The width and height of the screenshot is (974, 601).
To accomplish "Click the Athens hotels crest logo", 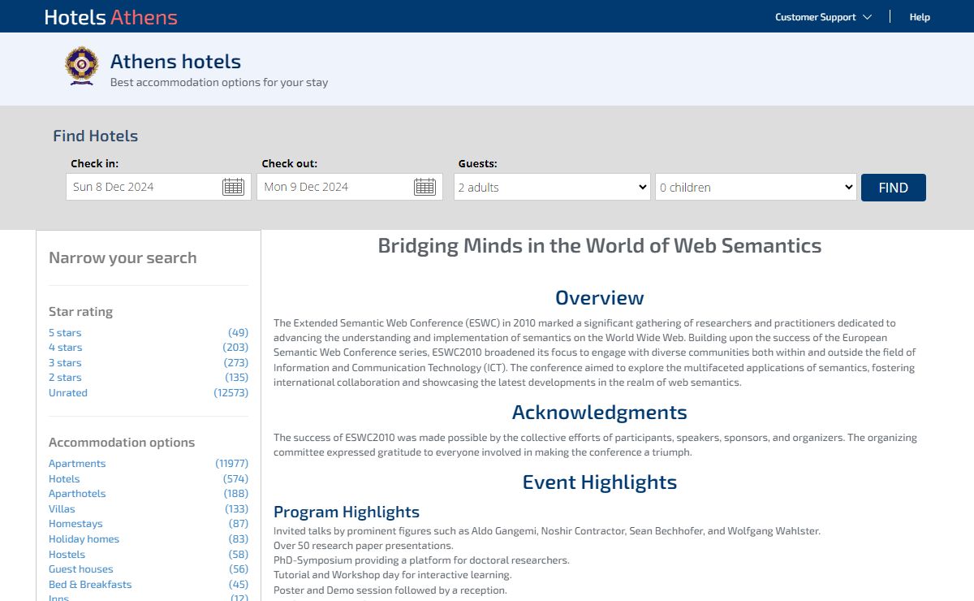I will (x=81, y=67).
